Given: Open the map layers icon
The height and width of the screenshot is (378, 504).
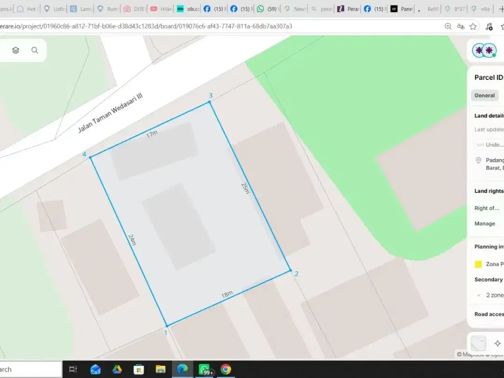Looking at the screenshot, I should pos(16,50).
